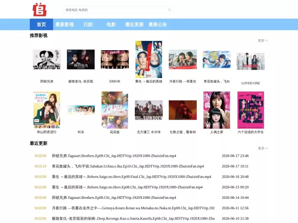Open 青花鱼罐头 Sabakan.Uchuu.e.Iku.Ep10 file link

pyautogui.click(x=128, y=166)
